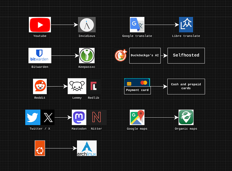Image resolution: width=232 pixels, height=171 pixels.
Task: Select the Google Maps pin icon
Action: pos(137,117)
